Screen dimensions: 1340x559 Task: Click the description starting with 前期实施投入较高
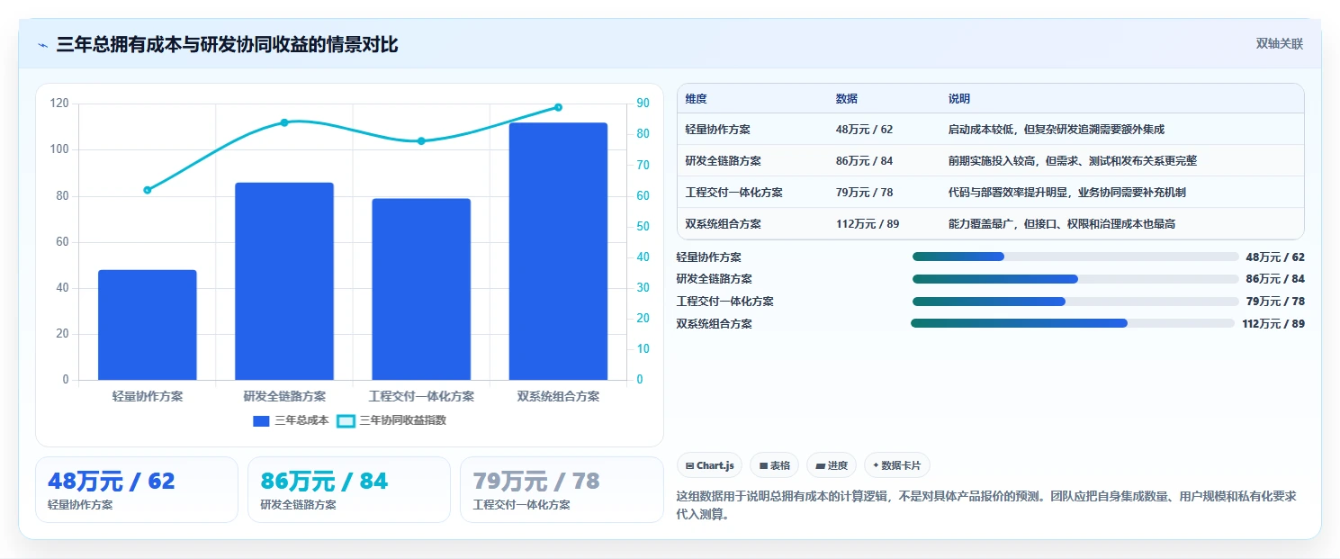point(1073,161)
